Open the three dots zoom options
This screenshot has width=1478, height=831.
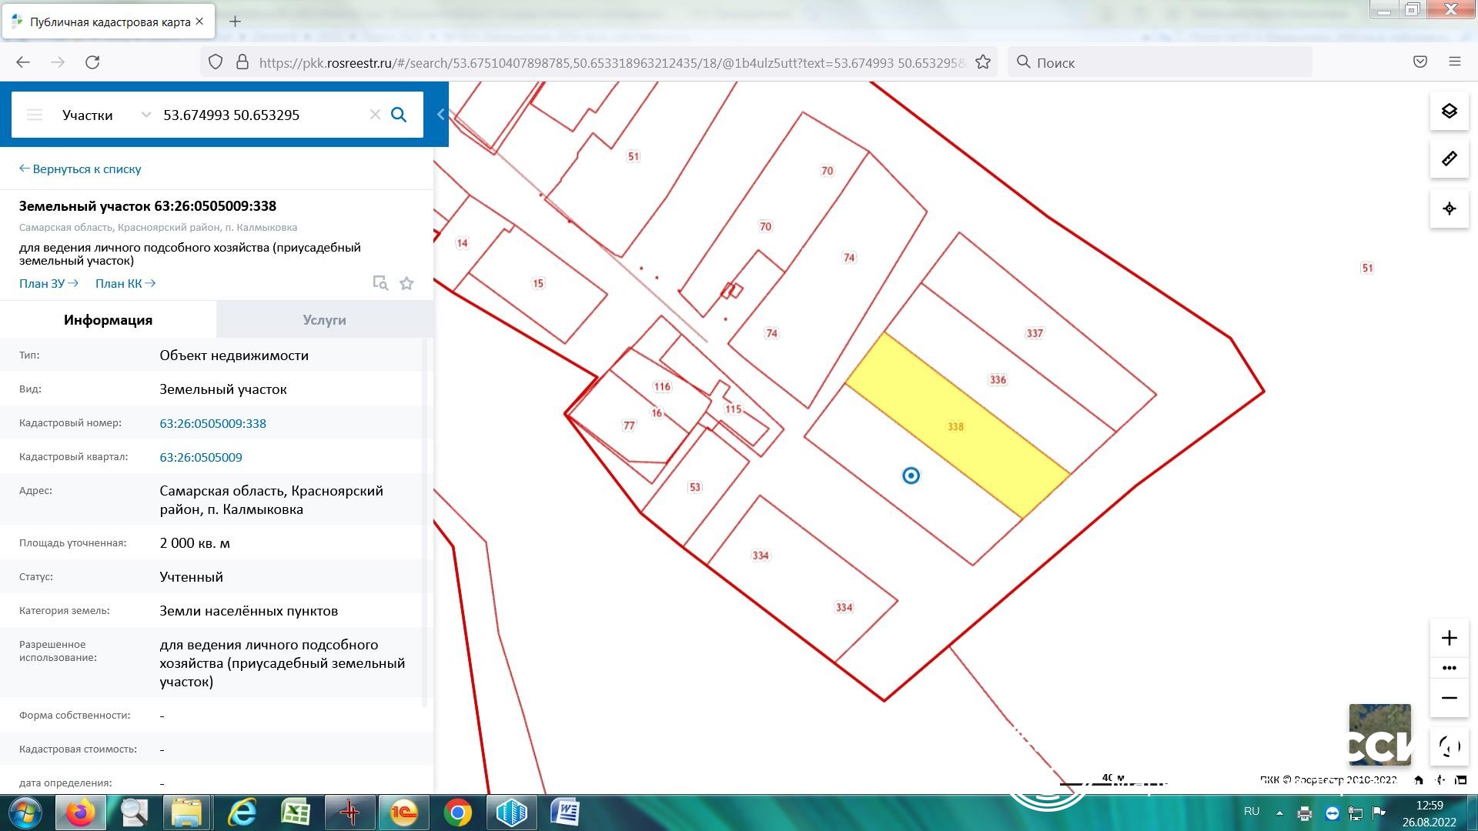coord(1449,668)
